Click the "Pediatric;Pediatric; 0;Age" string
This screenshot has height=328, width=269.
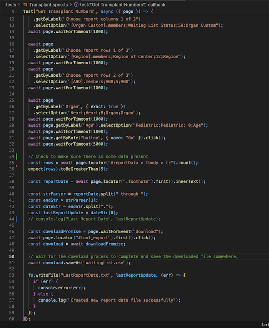pos(168,125)
